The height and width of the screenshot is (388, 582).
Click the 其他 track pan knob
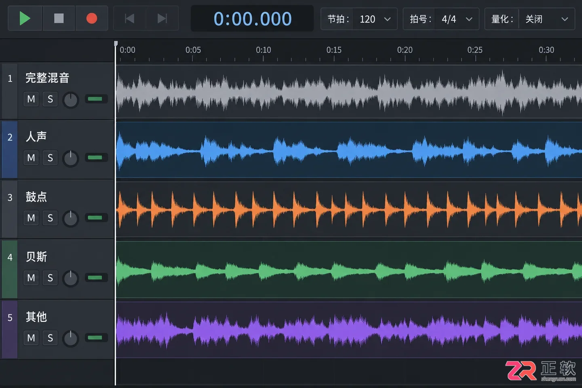pyautogui.click(x=71, y=338)
